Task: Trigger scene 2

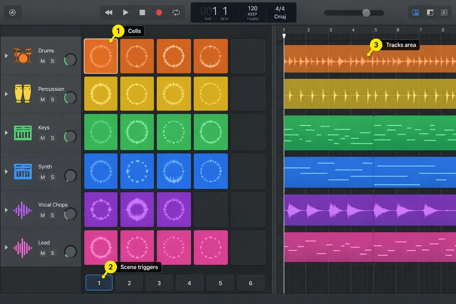Action: [129, 283]
